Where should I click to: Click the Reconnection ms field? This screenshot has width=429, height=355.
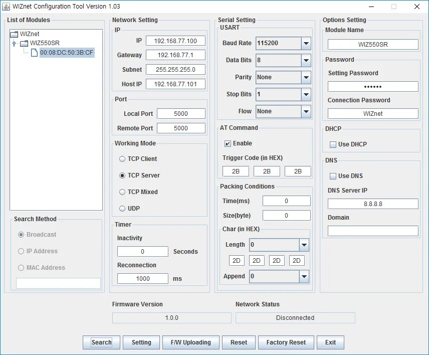(x=142, y=279)
